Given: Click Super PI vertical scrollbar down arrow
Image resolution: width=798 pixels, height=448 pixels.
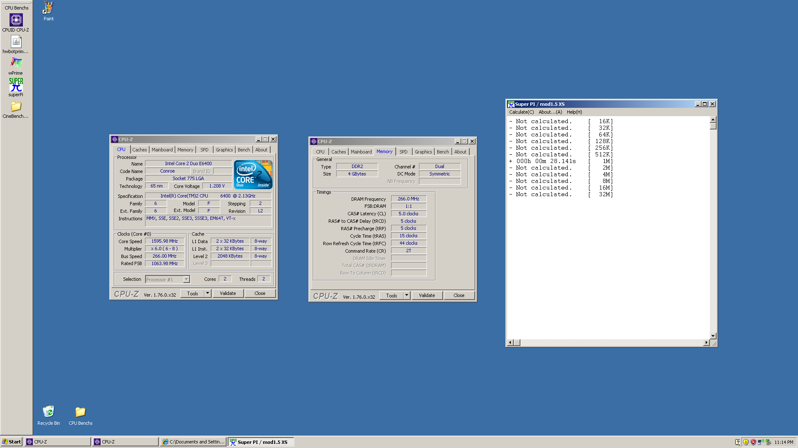Looking at the screenshot, I should pos(713,336).
